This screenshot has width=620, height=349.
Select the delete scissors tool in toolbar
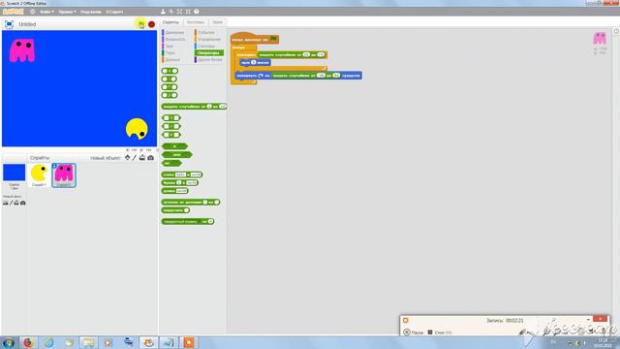pyautogui.click(x=171, y=12)
